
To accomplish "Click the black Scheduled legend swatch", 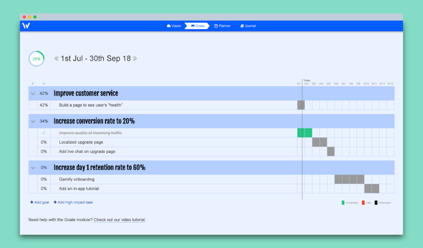I will point(376,203).
